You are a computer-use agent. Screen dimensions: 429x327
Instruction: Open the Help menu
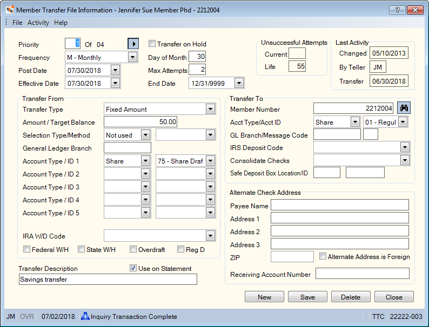(x=61, y=23)
